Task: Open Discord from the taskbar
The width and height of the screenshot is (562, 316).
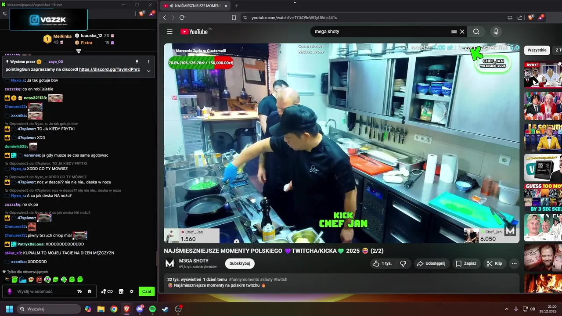Action: [x=140, y=309]
